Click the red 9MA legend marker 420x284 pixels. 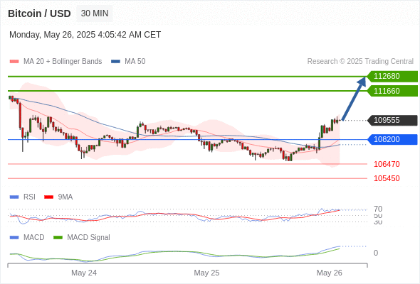tap(48, 197)
